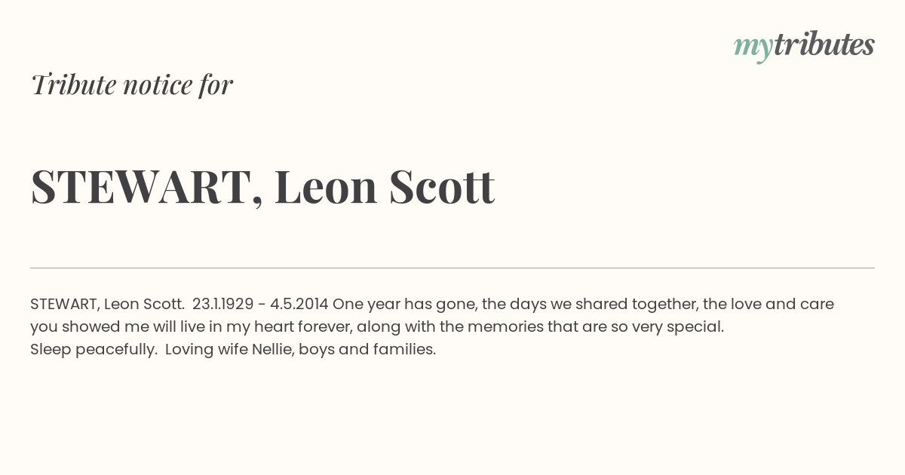Click the green 'my' part of logo
Image resolution: width=905 pixels, height=475 pixels.
[x=753, y=47]
